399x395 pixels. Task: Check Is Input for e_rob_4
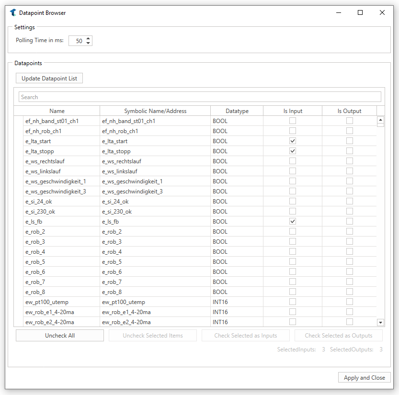point(293,251)
